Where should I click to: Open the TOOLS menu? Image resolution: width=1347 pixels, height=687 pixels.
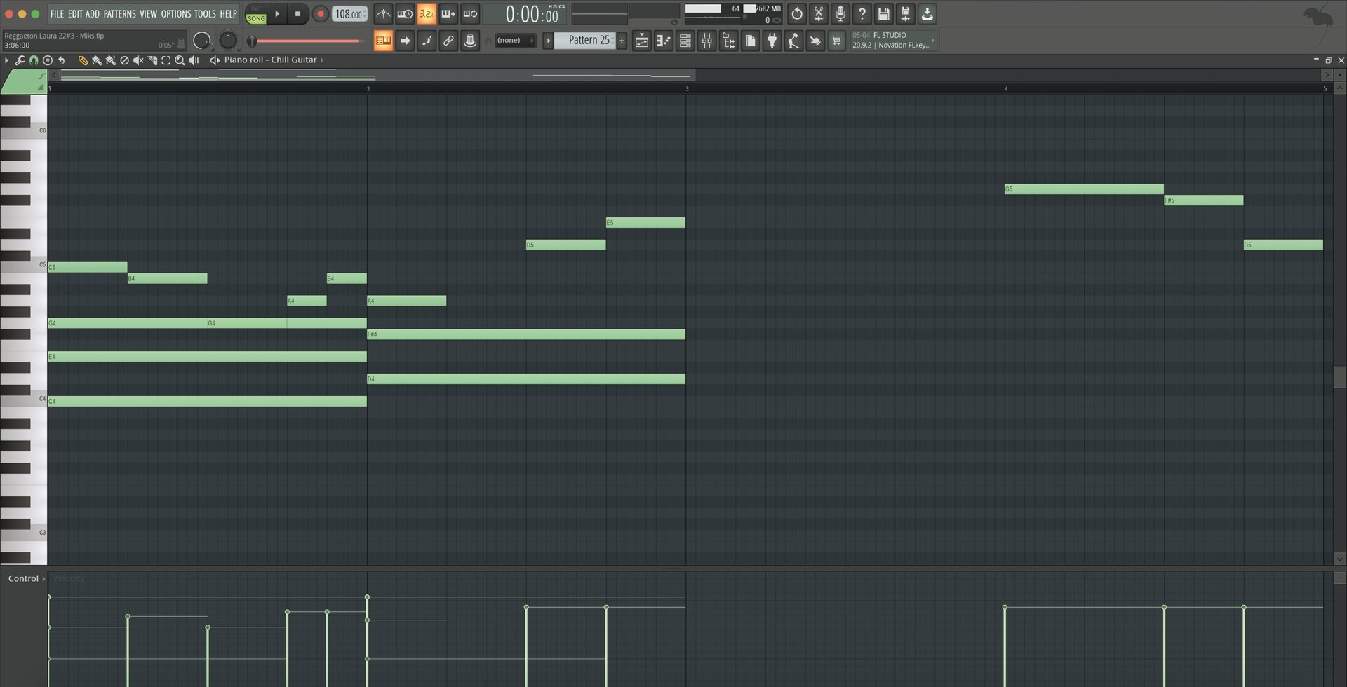pos(205,14)
